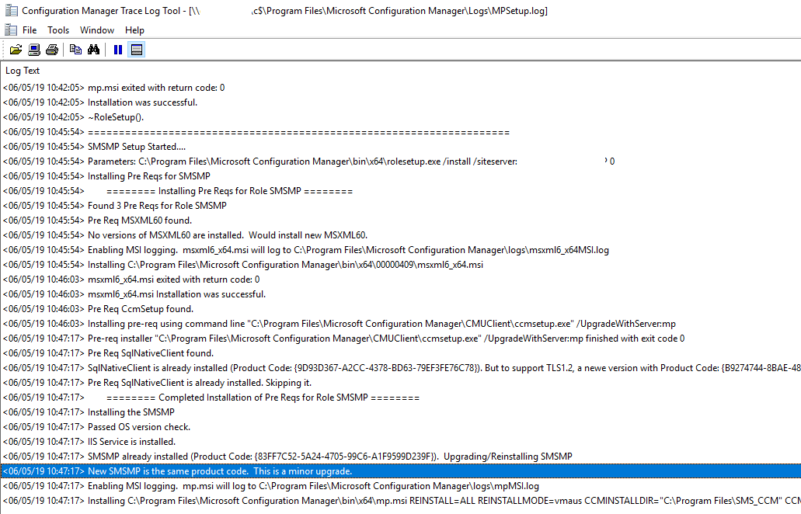Click the title bar application icon
801x514 pixels.
[x=11, y=11]
